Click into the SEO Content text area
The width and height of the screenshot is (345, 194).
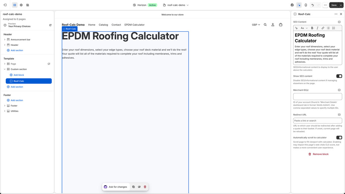click(x=317, y=48)
